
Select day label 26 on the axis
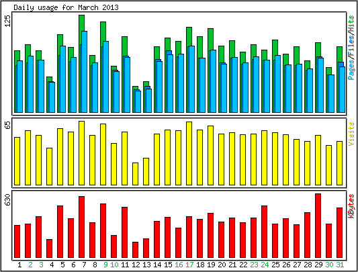pyautogui.click(x=286, y=265)
